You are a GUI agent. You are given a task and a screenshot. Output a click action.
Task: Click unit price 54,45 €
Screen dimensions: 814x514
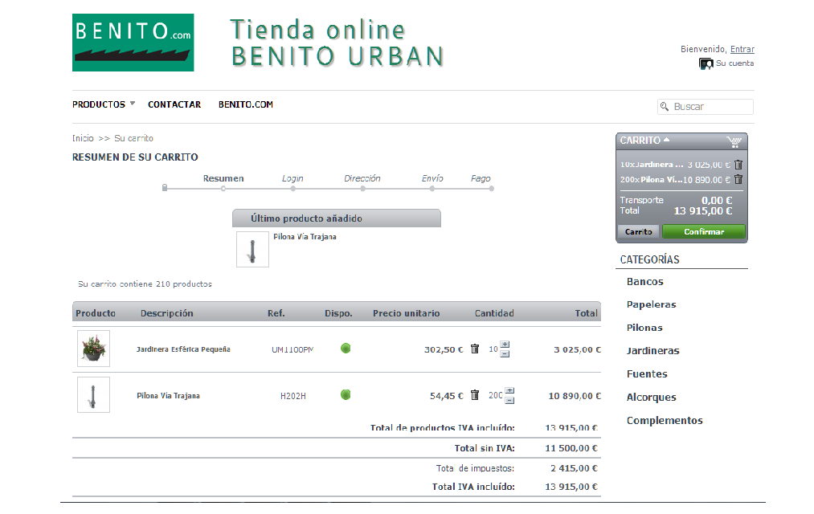447,396
